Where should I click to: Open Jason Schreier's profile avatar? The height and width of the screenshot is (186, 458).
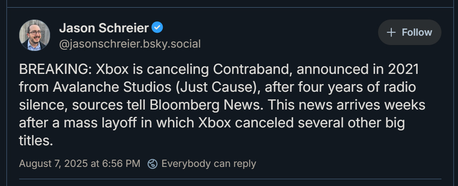34,35
